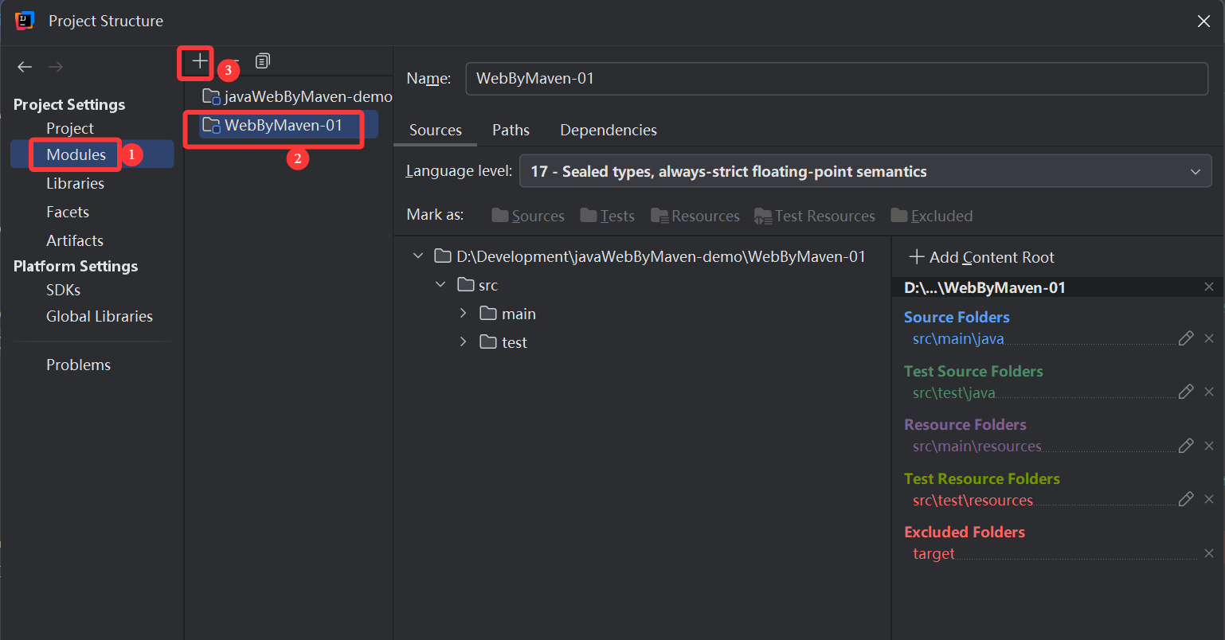Image resolution: width=1225 pixels, height=640 pixels.
Task: Open the Problems section
Action: (78, 365)
